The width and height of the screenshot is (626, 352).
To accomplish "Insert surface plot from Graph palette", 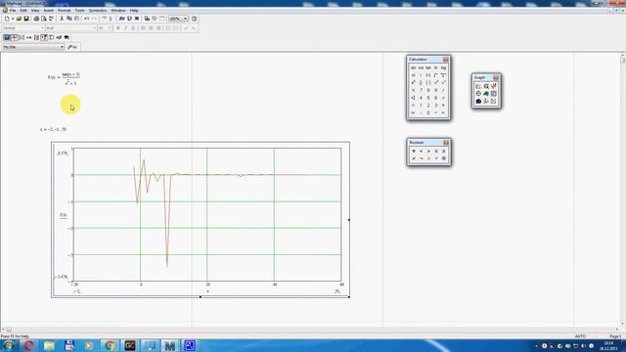I will [x=486, y=94].
